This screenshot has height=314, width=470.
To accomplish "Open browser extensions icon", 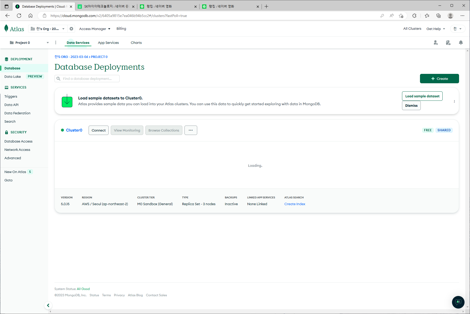I will pyautogui.click(x=414, y=16).
